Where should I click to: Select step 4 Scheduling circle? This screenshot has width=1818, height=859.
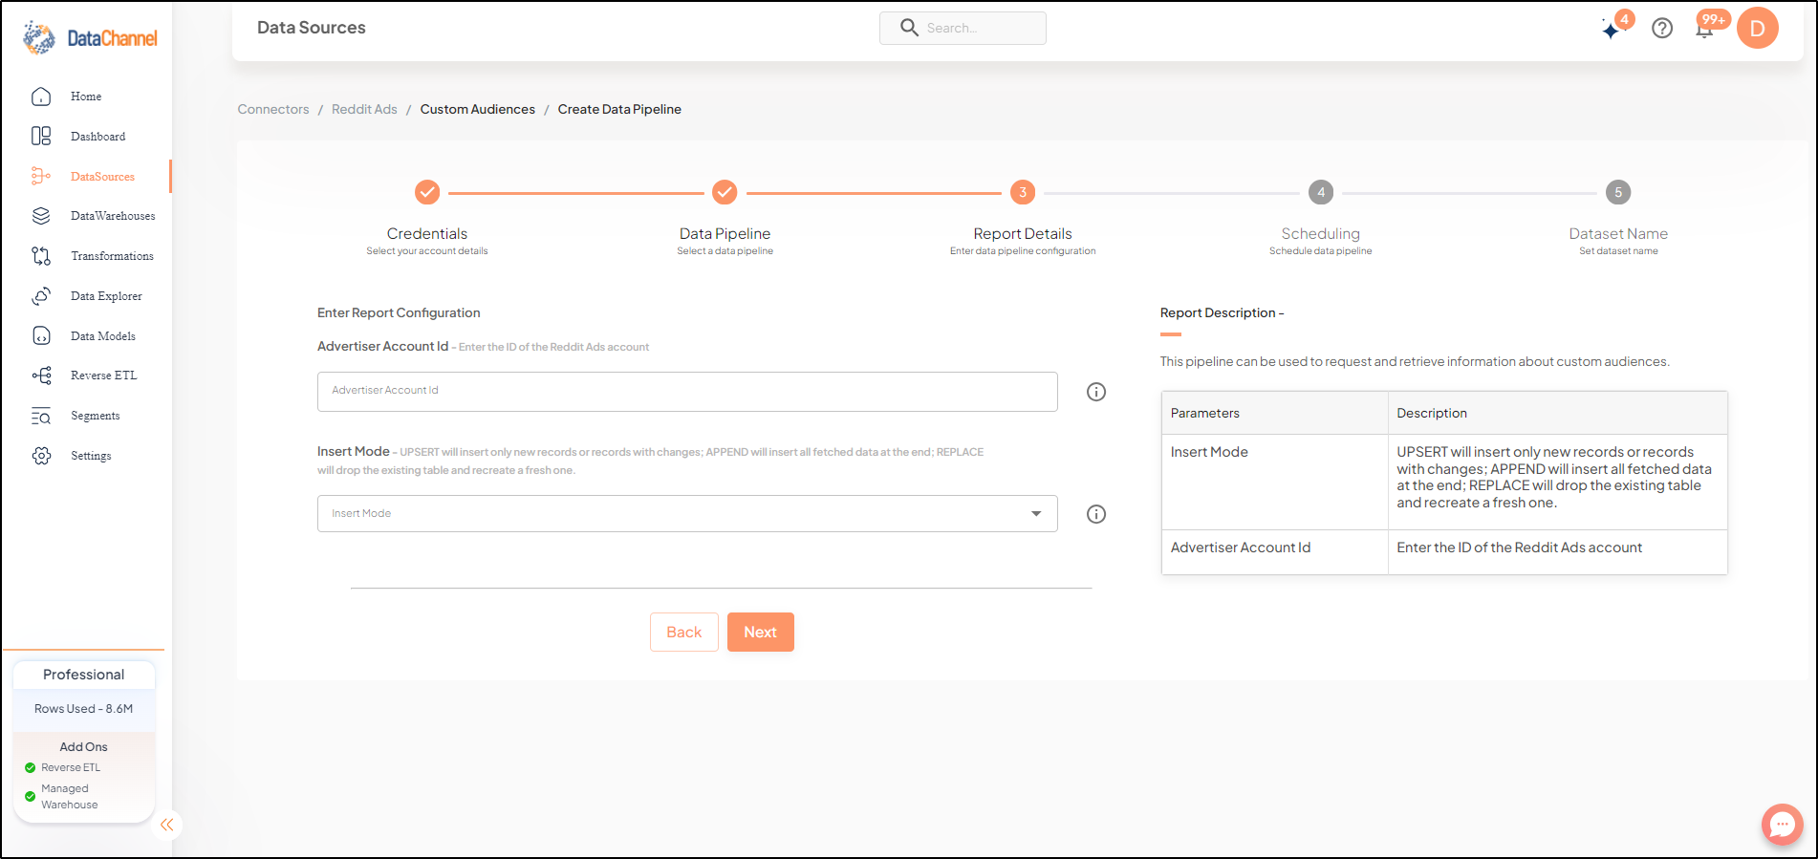1321,192
